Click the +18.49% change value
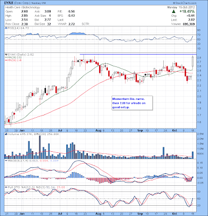This screenshot has width=208, height=216. coord(187,11)
